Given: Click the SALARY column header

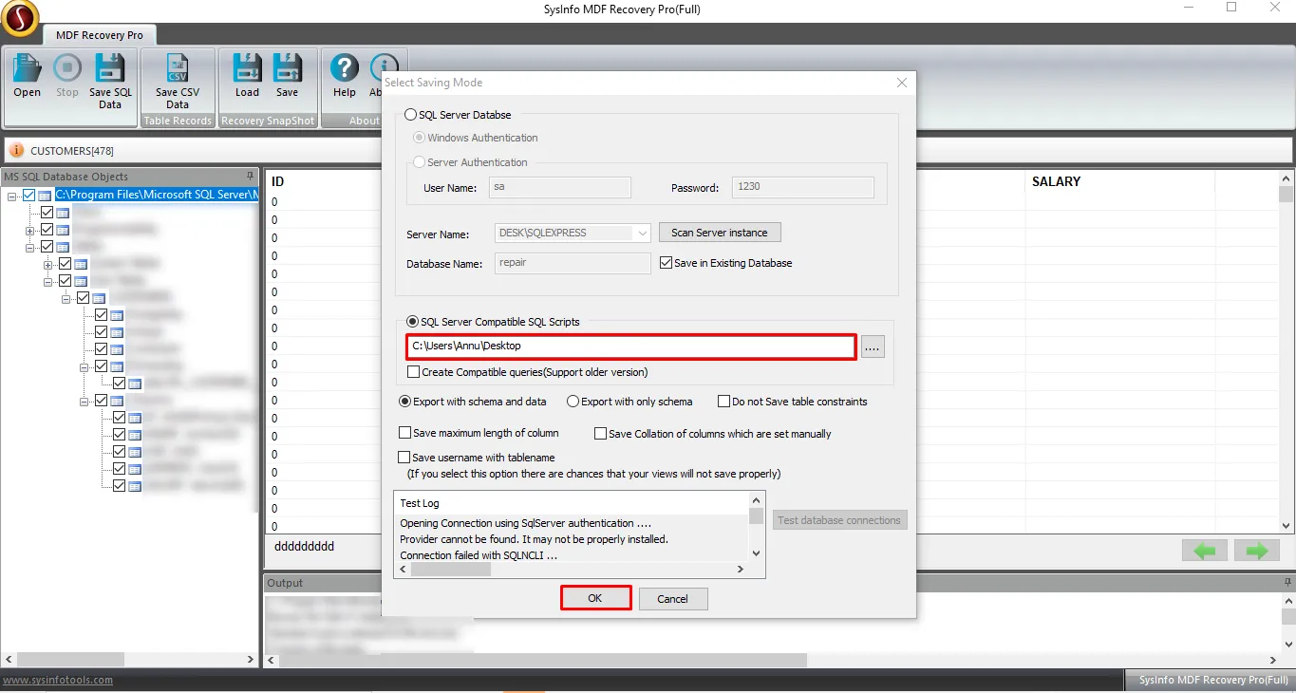Looking at the screenshot, I should click(1056, 181).
